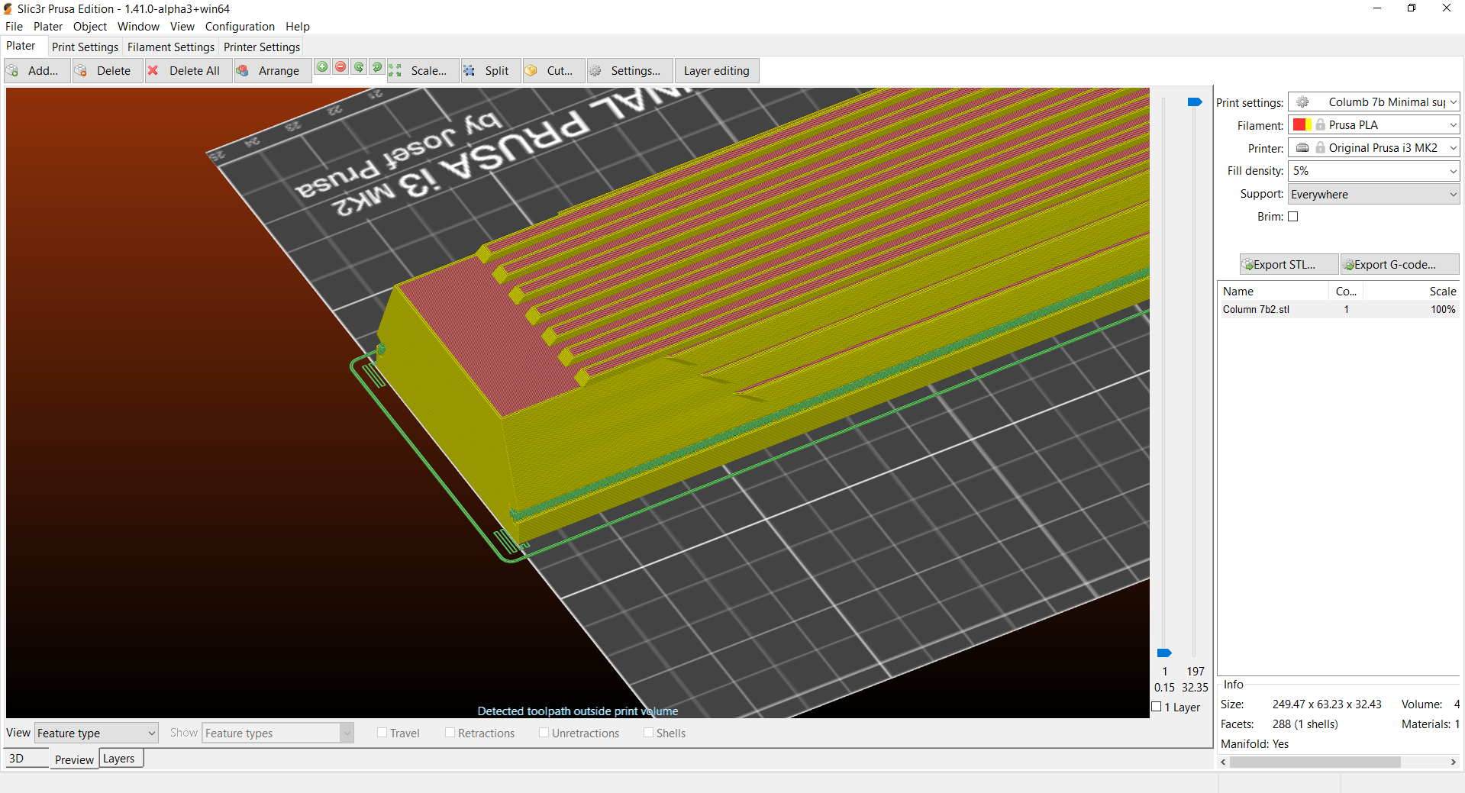Open the View menu in menu bar
Image resolution: width=1465 pixels, height=793 pixels.
182,27
